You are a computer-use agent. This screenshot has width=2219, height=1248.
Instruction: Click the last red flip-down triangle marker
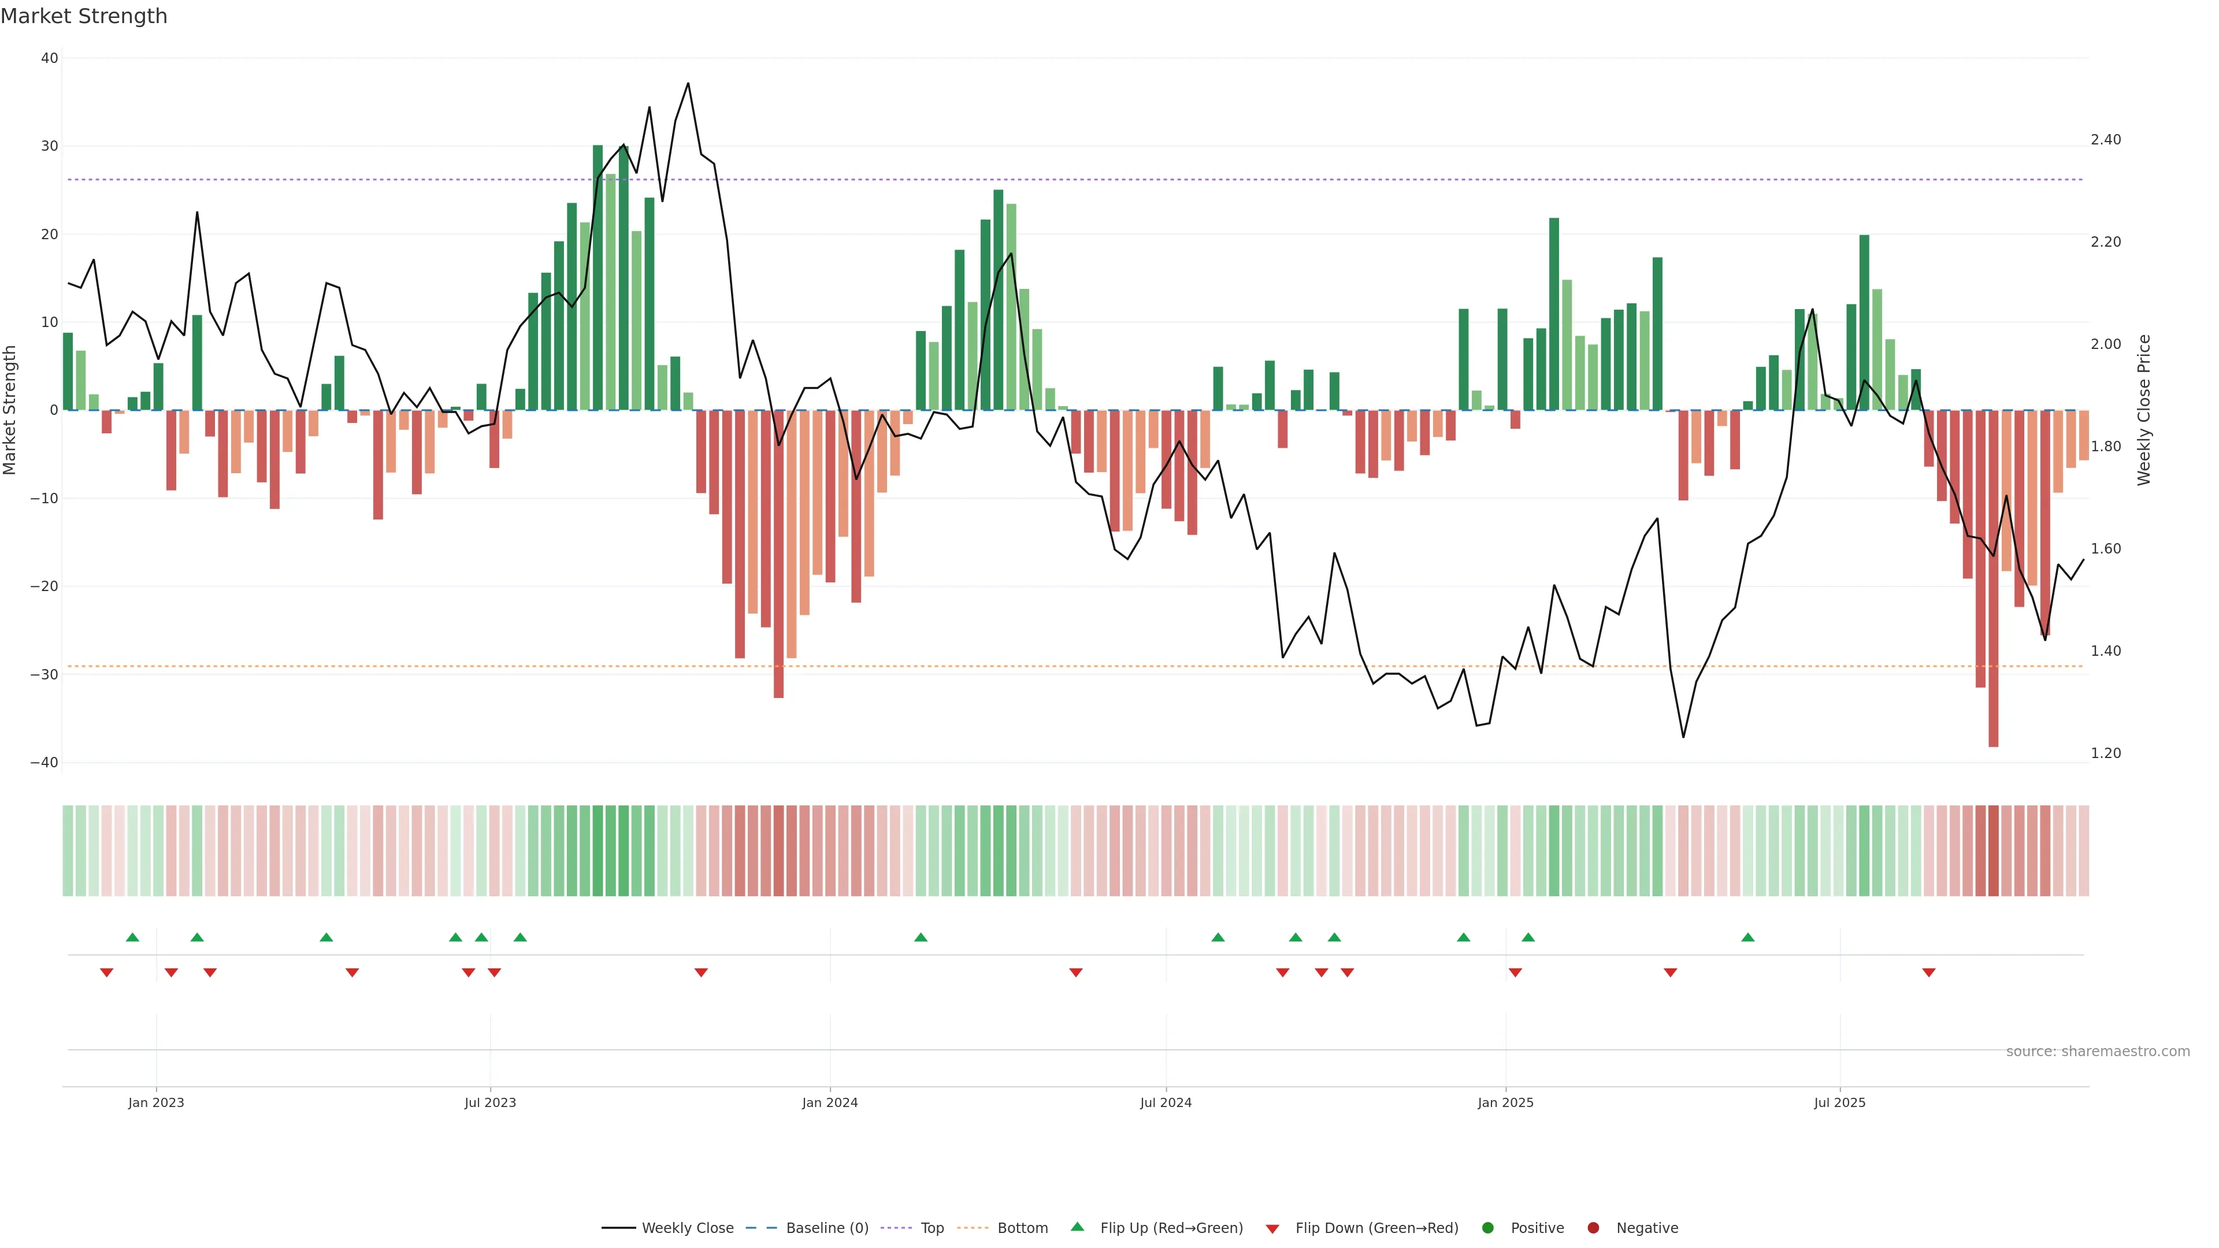pos(1929,972)
